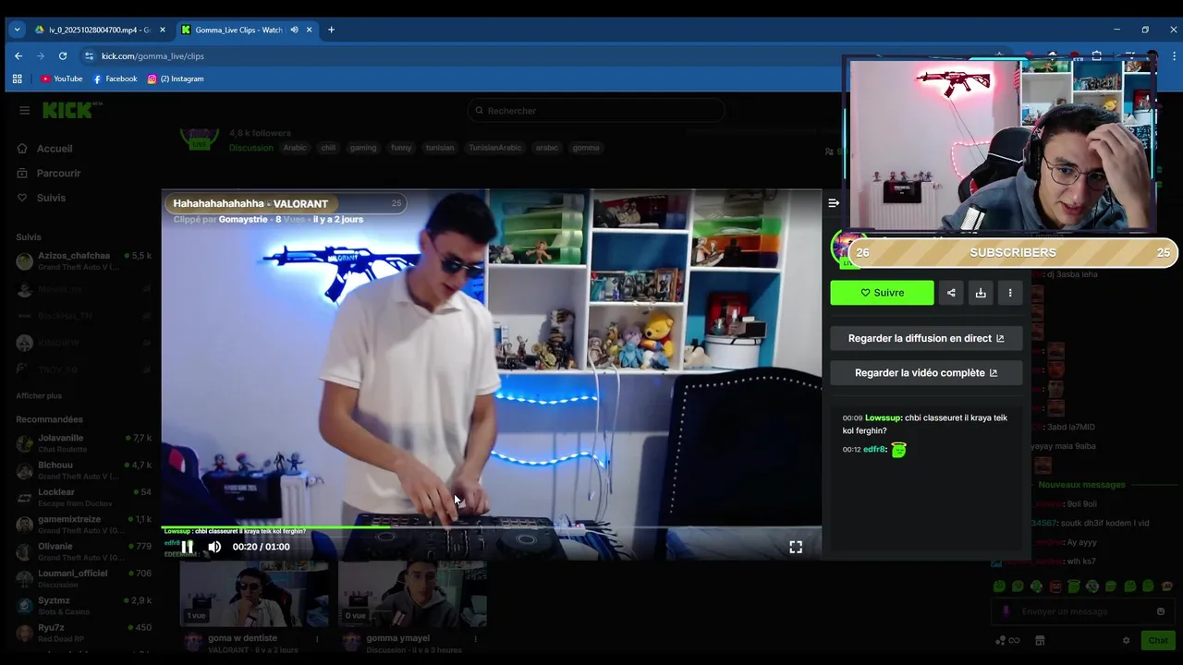This screenshot has width=1183, height=665.
Task: Click the kick.com address bar URL
Action: (152, 56)
